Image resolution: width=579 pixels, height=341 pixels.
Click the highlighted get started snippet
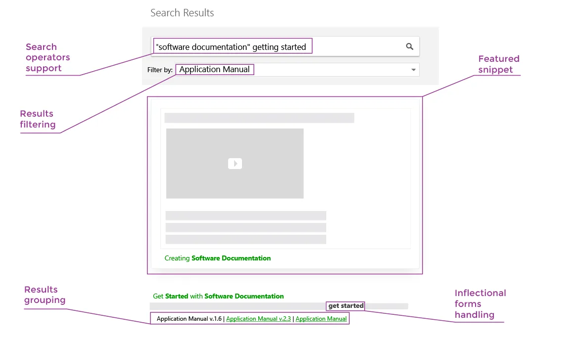pos(345,305)
